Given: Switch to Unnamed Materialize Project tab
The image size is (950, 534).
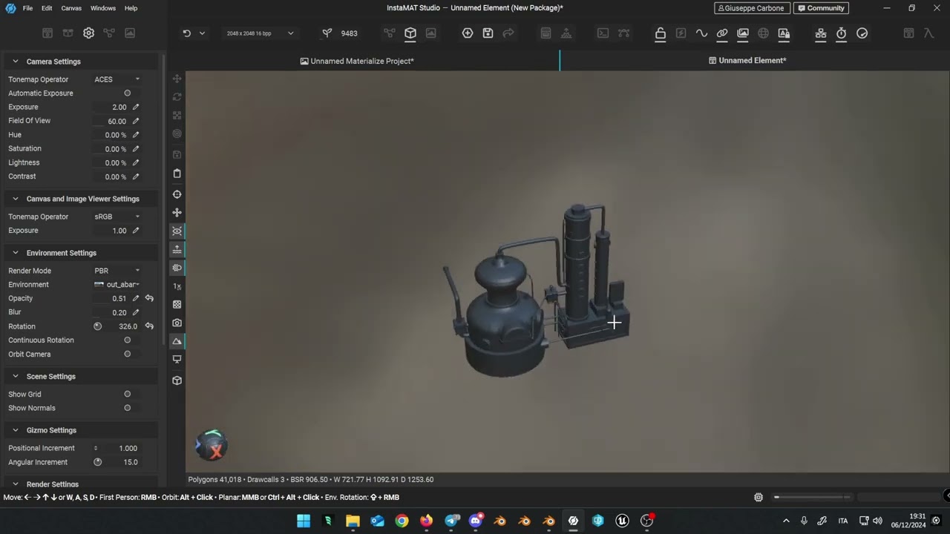Looking at the screenshot, I should 357,61.
